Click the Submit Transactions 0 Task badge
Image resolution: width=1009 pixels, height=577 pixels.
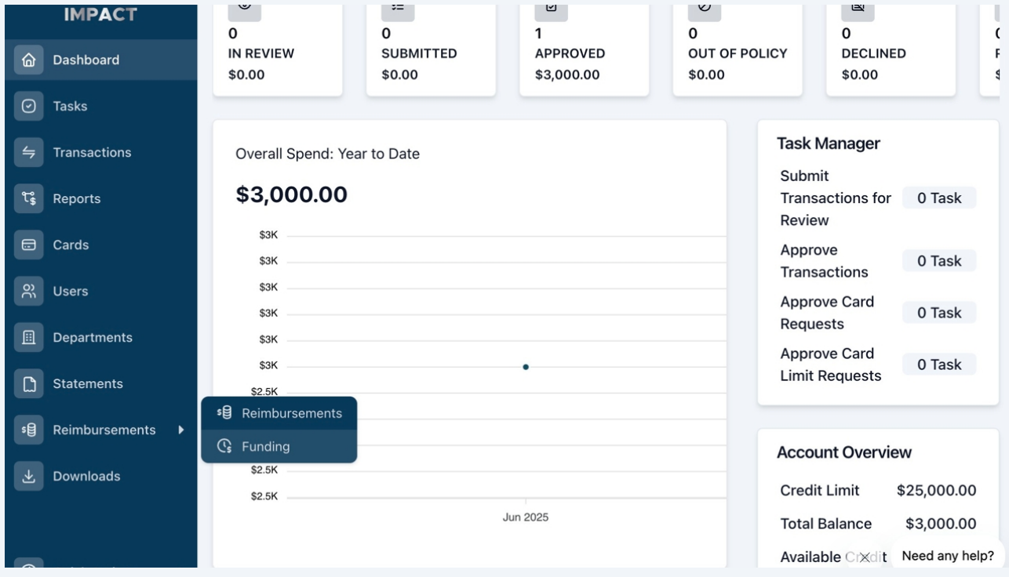click(x=939, y=198)
